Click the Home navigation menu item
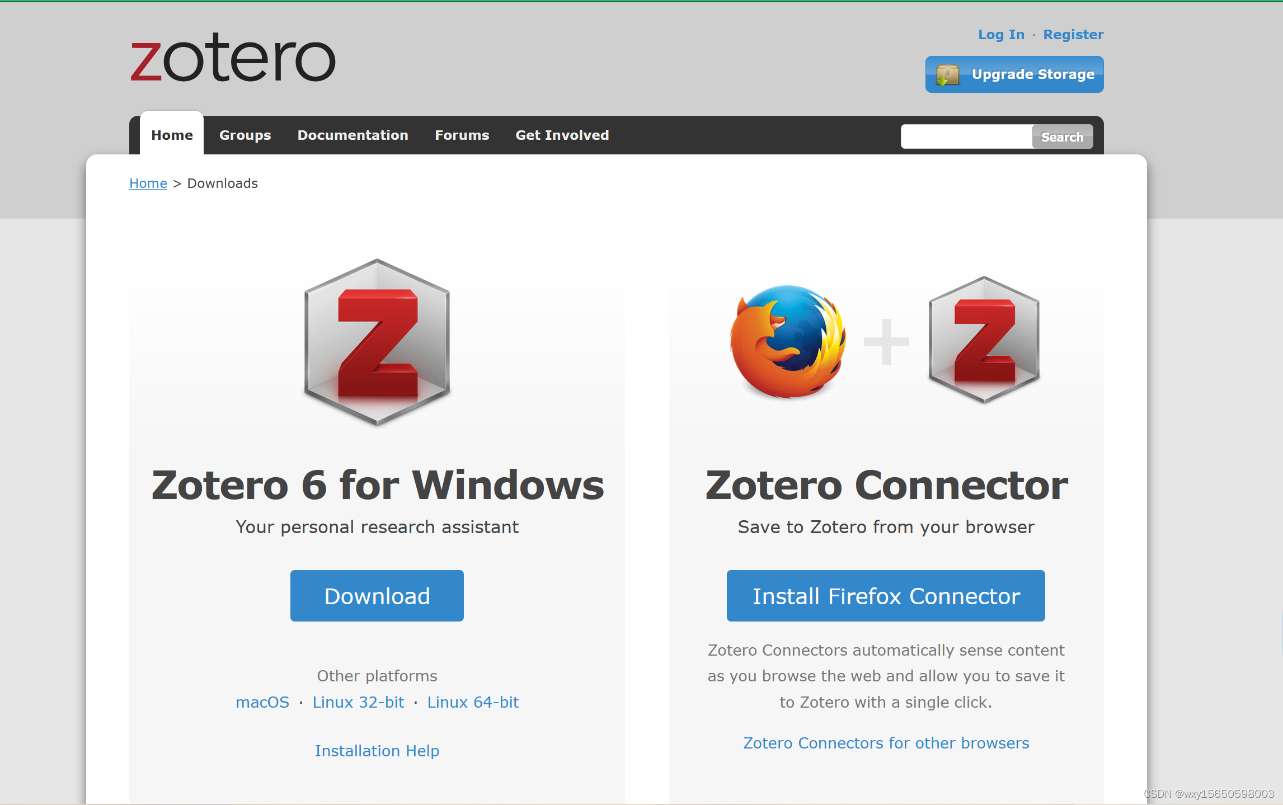Image resolution: width=1283 pixels, height=805 pixels. 172,135
